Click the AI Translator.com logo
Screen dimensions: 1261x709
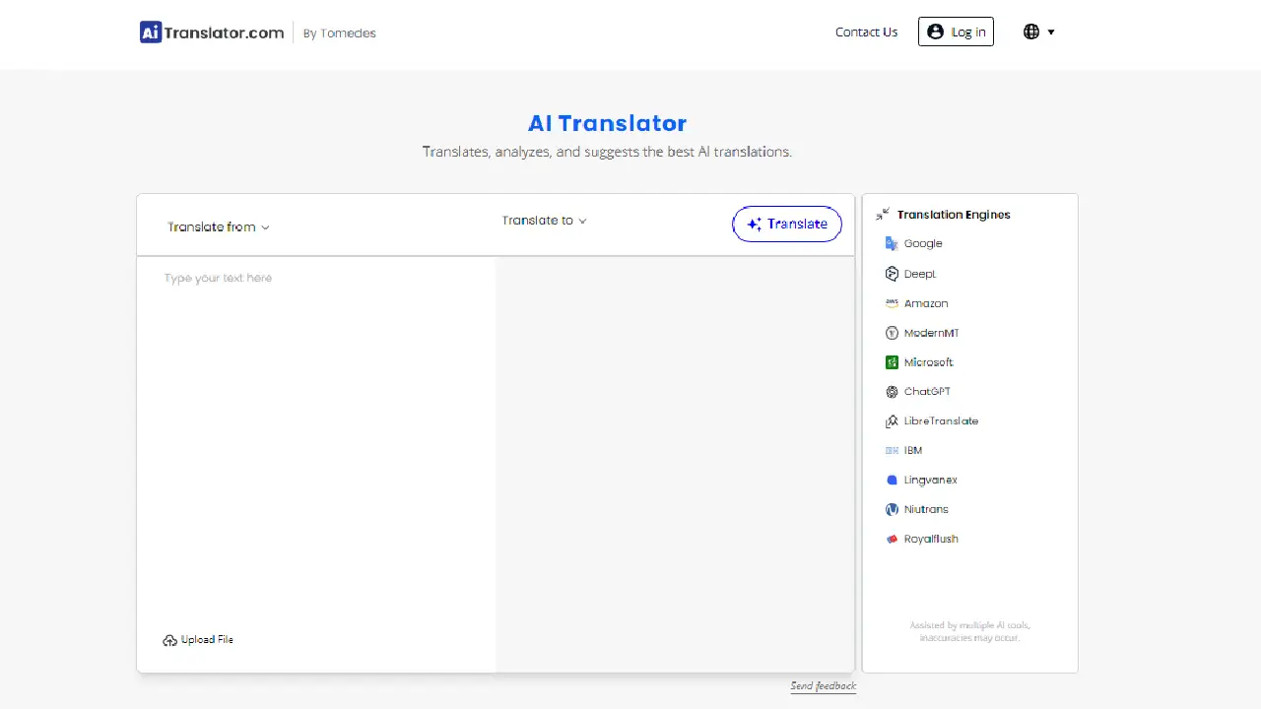click(x=211, y=32)
